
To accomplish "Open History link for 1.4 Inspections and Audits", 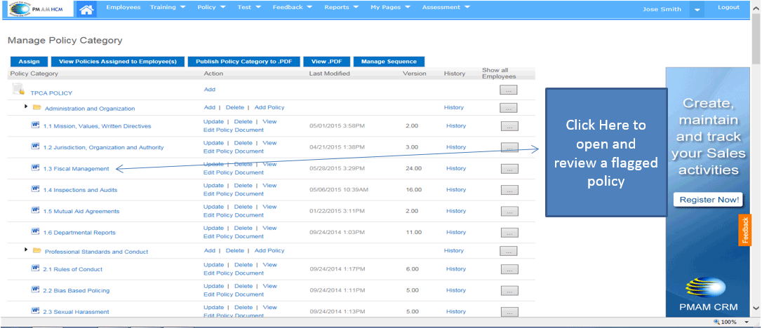I will tap(455, 189).
